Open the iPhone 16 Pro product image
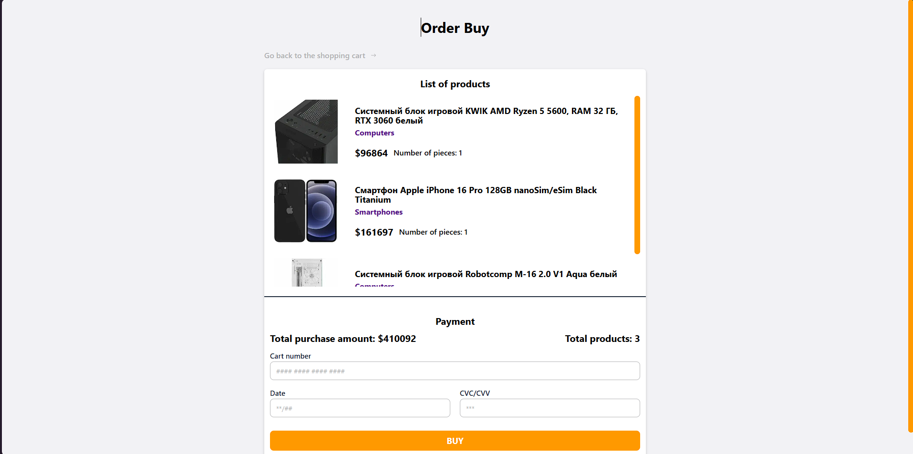 306,211
